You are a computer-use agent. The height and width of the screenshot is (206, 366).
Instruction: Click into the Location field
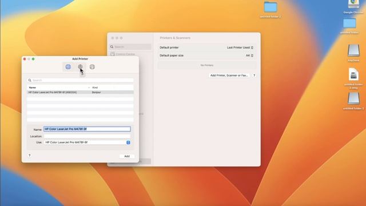coord(87,136)
